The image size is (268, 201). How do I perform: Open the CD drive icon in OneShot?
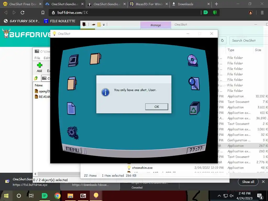click(x=192, y=60)
